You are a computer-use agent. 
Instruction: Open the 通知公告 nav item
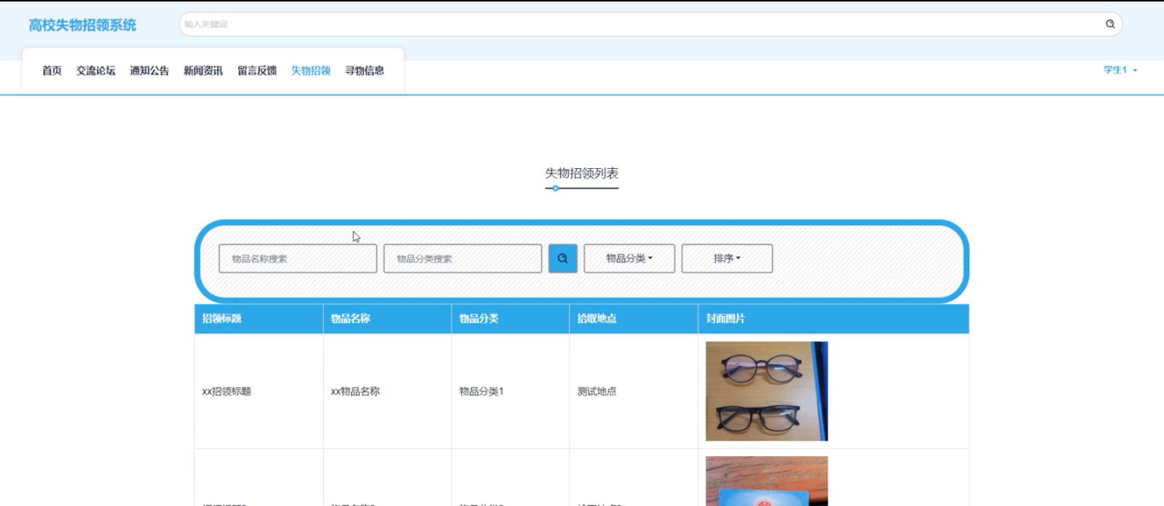[149, 71]
